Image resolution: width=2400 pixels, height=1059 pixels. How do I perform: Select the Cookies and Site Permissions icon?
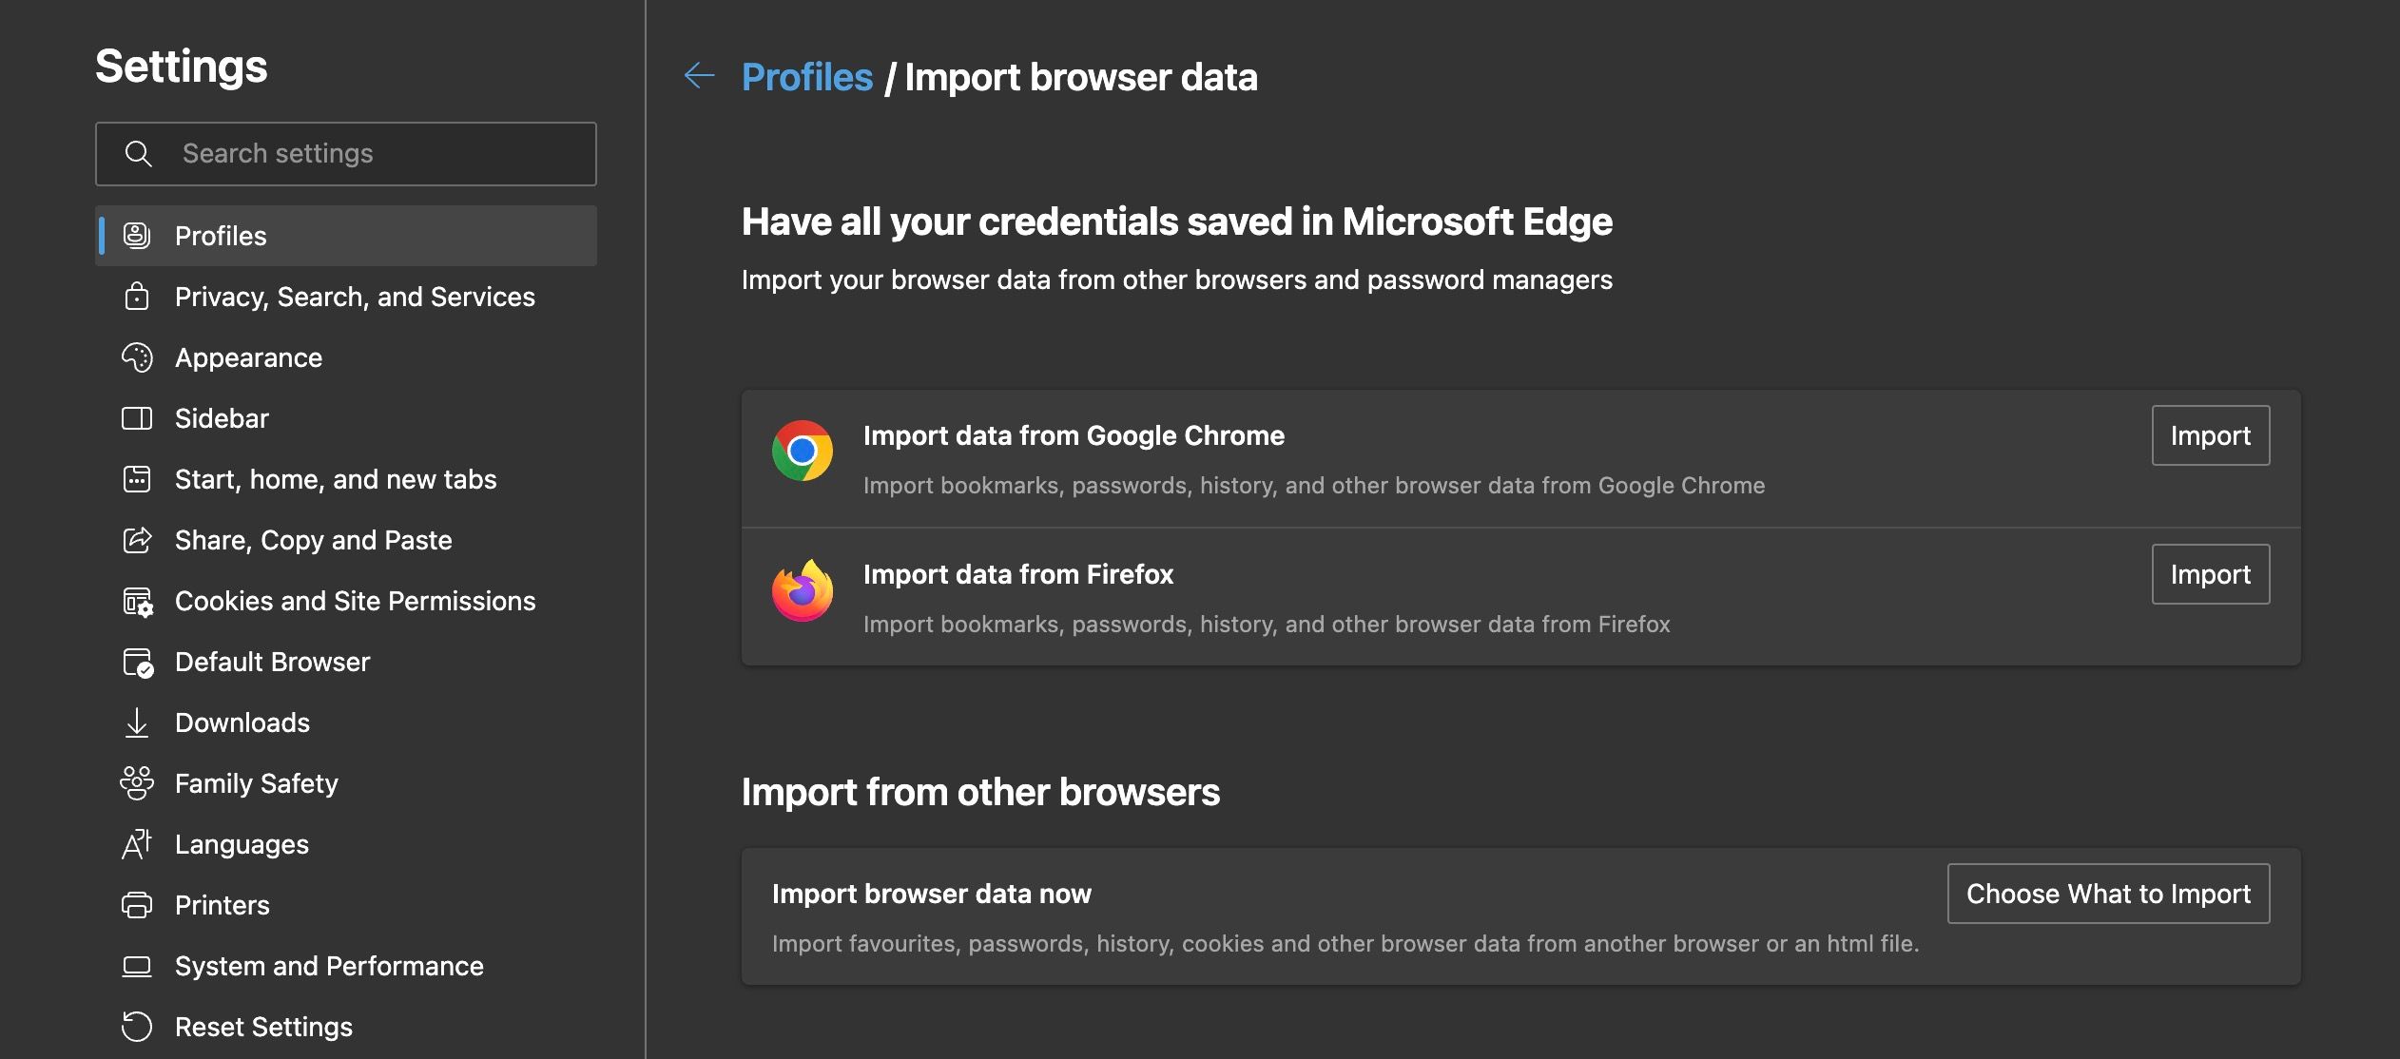(139, 601)
